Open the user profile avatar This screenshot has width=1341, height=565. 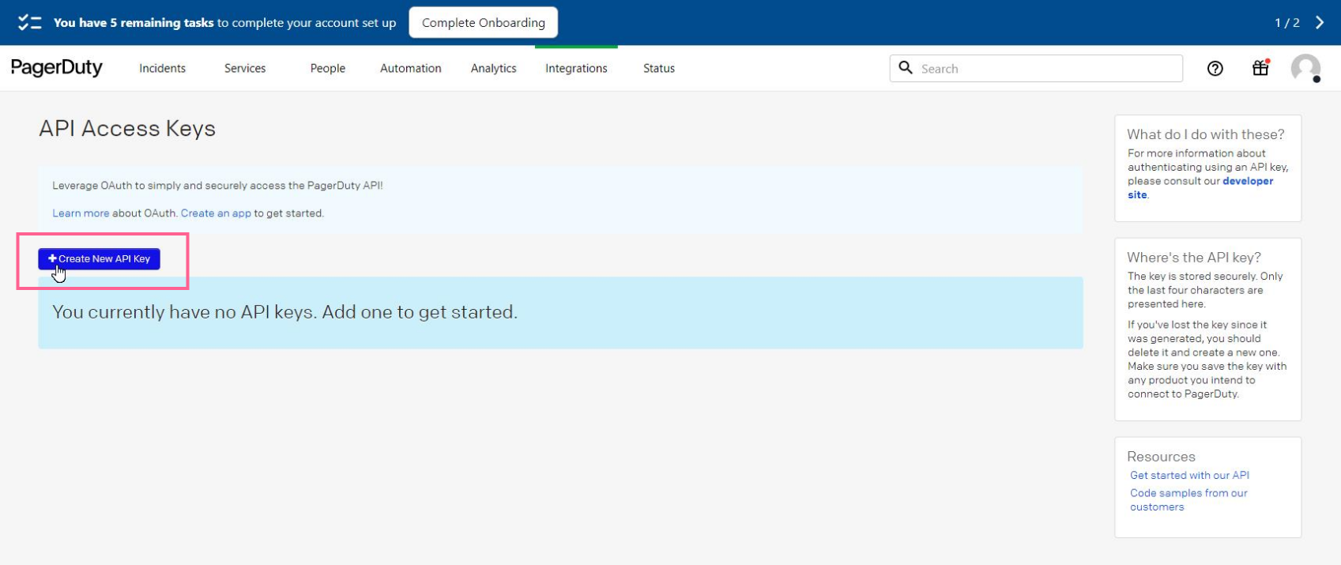pyautogui.click(x=1305, y=68)
